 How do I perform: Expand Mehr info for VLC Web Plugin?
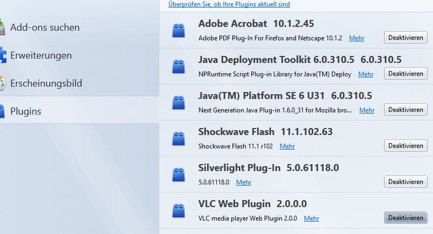click(x=311, y=218)
